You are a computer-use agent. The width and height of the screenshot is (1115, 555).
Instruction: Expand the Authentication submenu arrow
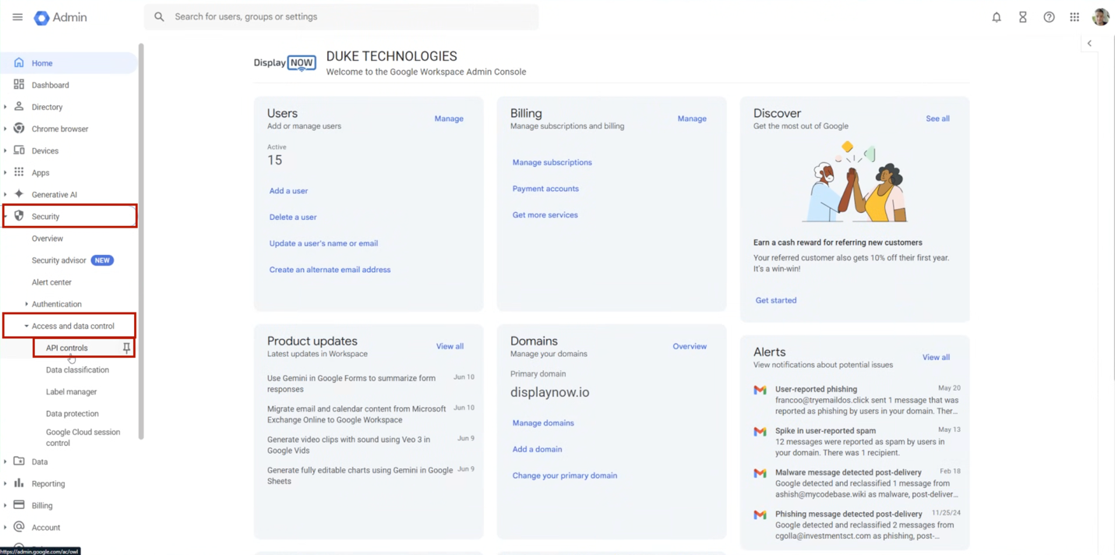tap(26, 304)
